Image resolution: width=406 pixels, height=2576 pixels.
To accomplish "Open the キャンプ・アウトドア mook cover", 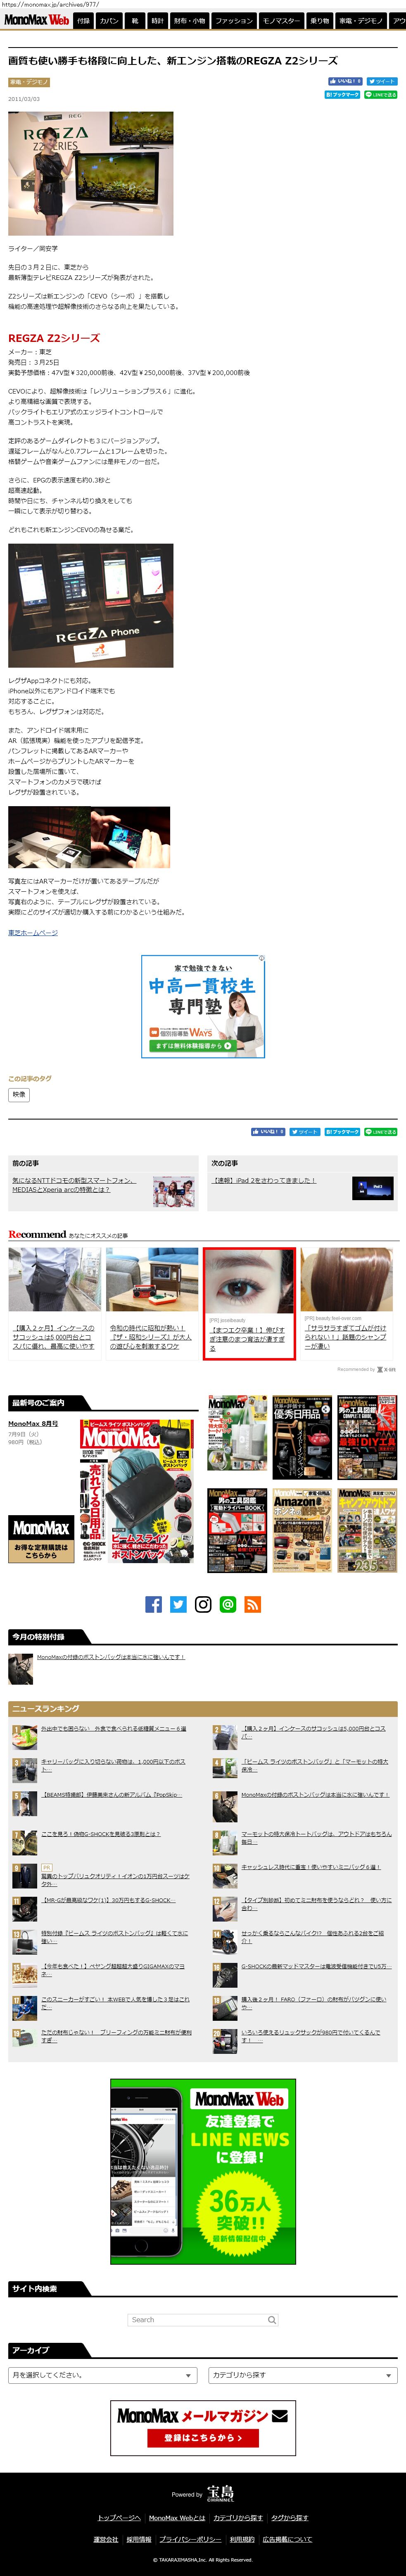I will [x=367, y=1530].
